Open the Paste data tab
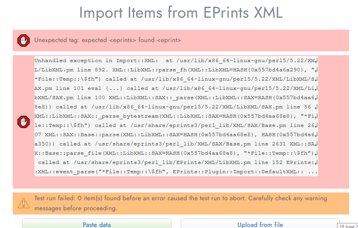The image size is (358, 228). 97,225
